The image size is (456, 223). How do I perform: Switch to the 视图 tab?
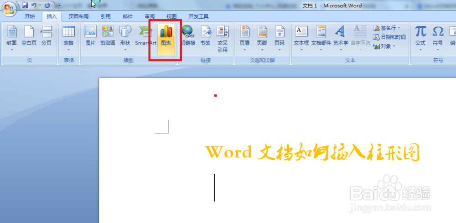tap(171, 16)
